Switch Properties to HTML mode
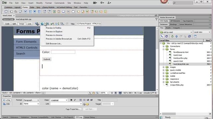This screenshot has width=213, height=119. pyautogui.click(x=7, y=100)
